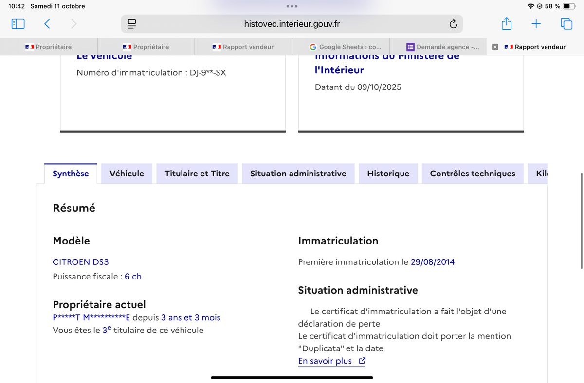Image resolution: width=584 pixels, height=383 pixels.
Task: Click the DJ-9**-SX registration number text
Action: (208, 73)
